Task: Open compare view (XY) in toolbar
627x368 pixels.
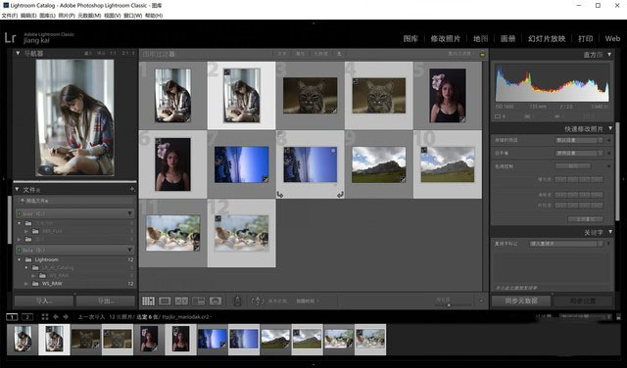Action: coord(181,300)
